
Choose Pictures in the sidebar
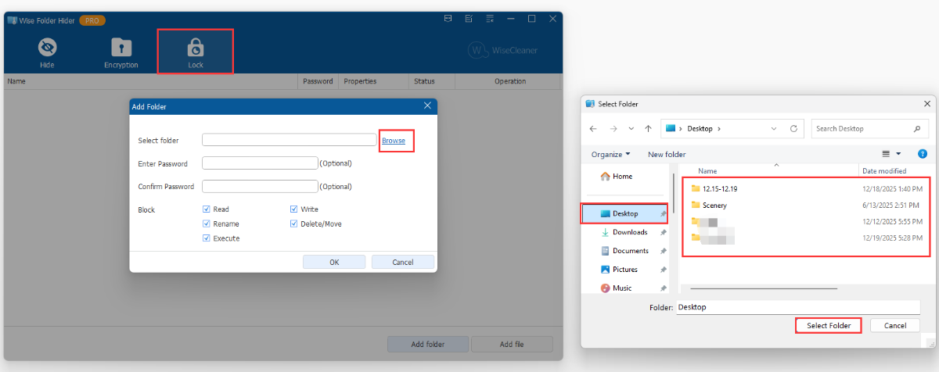625,270
